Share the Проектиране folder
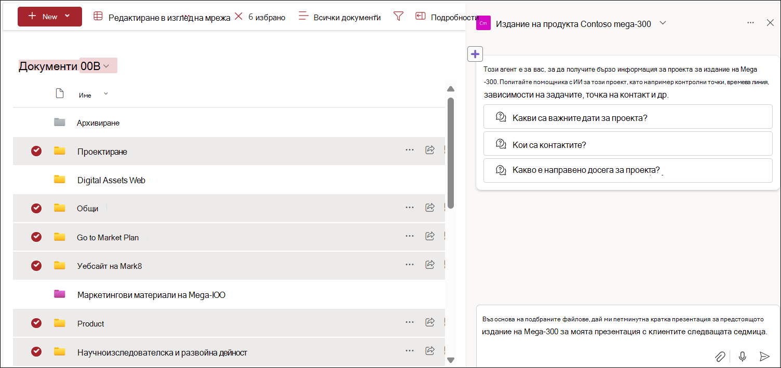The height and width of the screenshot is (368, 781). tap(430, 150)
